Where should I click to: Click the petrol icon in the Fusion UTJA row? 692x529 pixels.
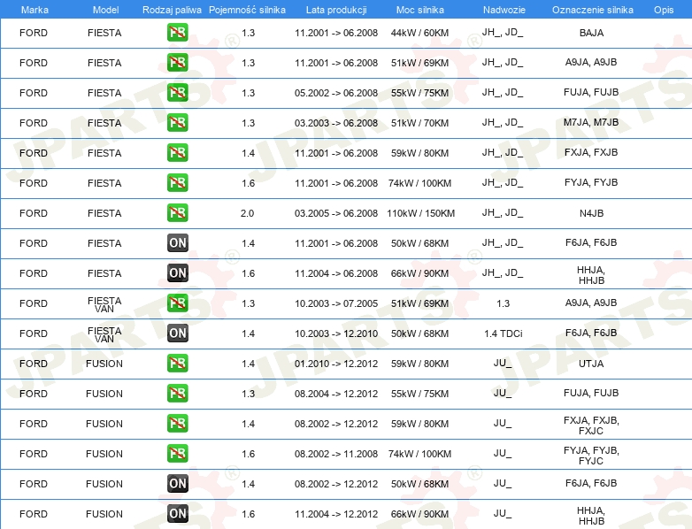coord(177,363)
